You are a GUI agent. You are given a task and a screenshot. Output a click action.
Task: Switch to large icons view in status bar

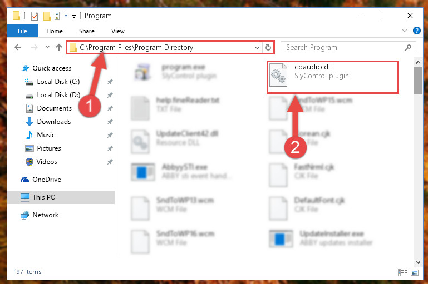click(415, 272)
